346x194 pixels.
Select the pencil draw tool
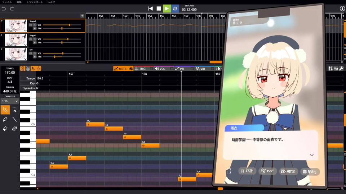pyautogui.click(x=5, y=119)
